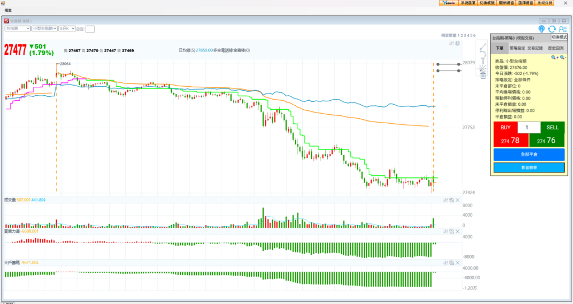Click the trash icon to delete drawings
Image resolution: width=573 pixels, height=304 pixels.
[x=482, y=74]
